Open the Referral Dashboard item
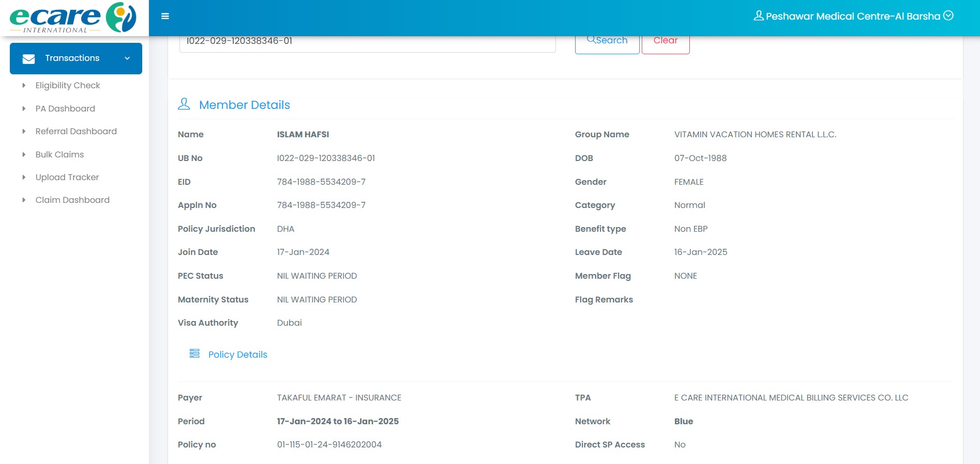 (x=76, y=131)
